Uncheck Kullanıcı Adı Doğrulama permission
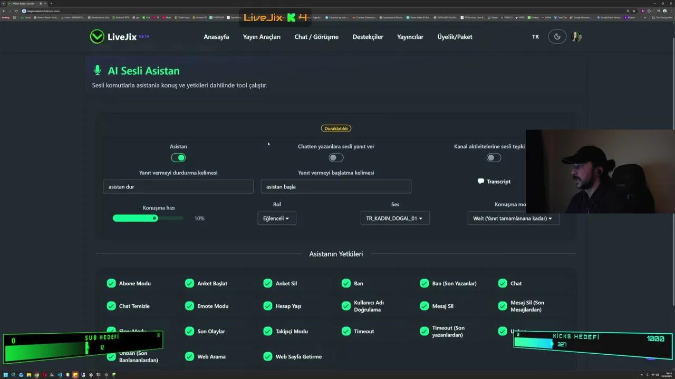 pyautogui.click(x=346, y=306)
